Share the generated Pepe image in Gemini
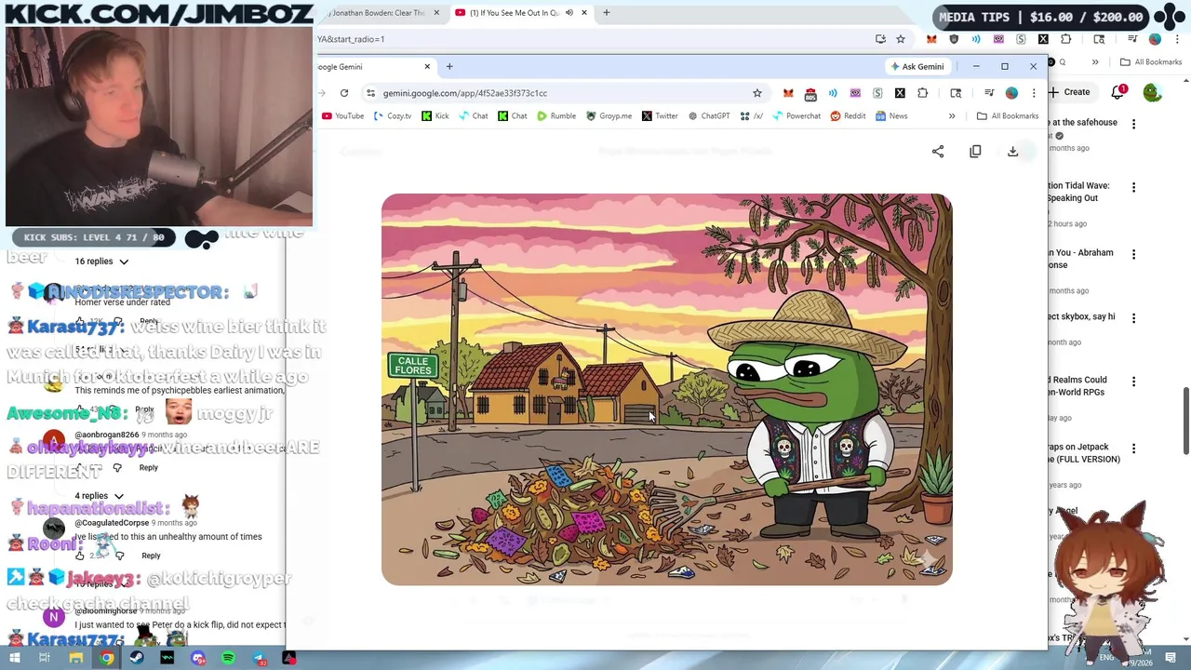This screenshot has width=1191, height=670. (x=938, y=152)
